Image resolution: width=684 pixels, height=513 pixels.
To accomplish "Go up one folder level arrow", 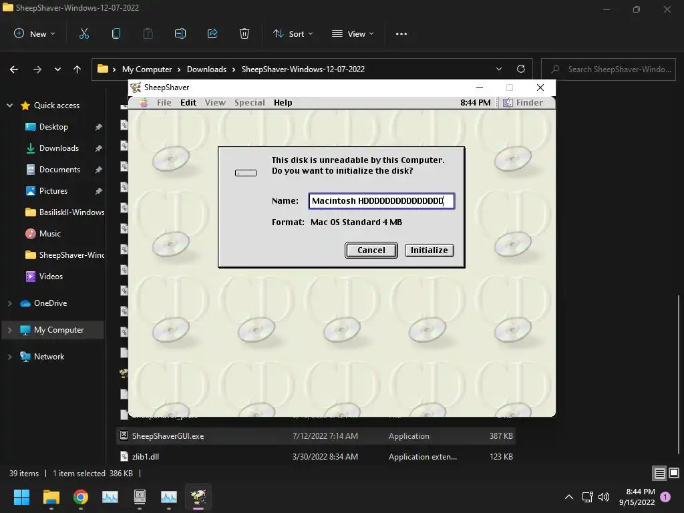I will 77,69.
